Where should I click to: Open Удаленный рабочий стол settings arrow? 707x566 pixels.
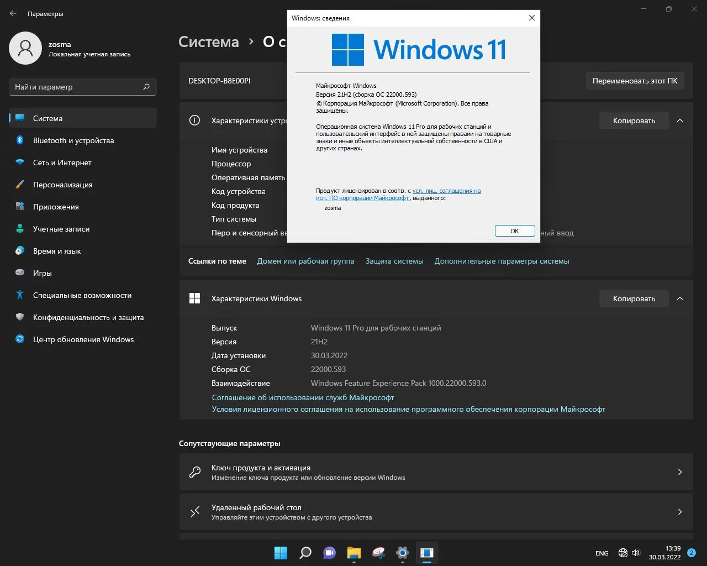(x=679, y=512)
